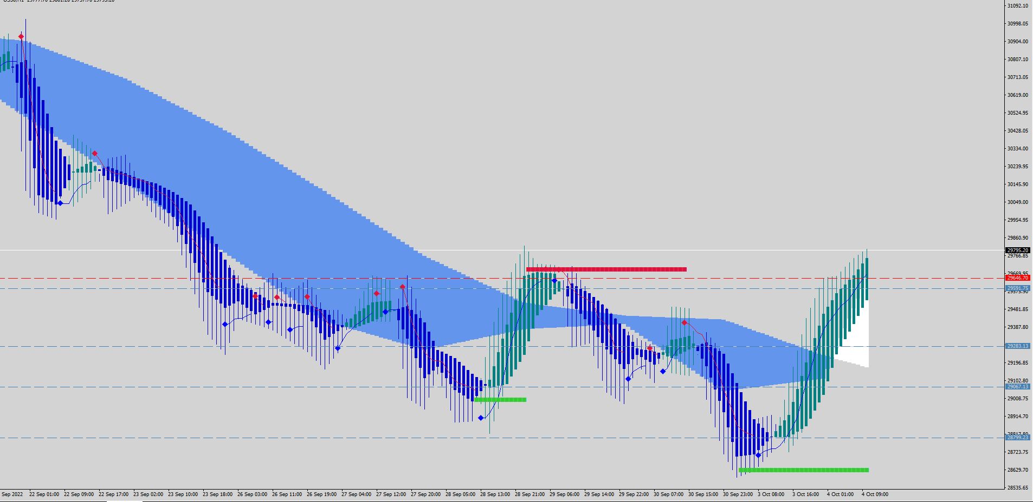Click the 29860.90 price axis label
Viewport: 1033px width, 502px height.
[1017, 238]
